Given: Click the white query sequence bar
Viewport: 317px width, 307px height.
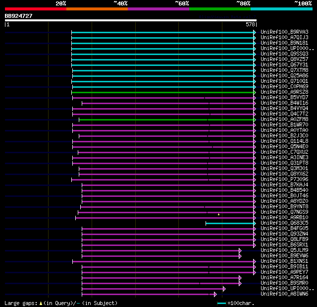Looking at the screenshot, I should point(131,20).
